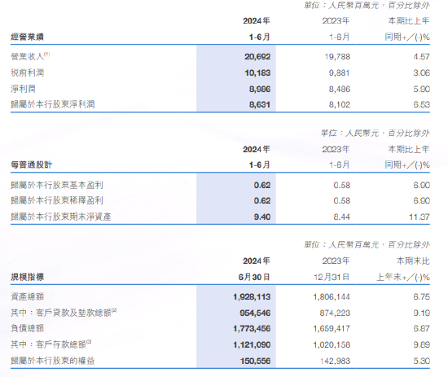This screenshot has width=448, height=377.
Task: Select the 稅前利潤 row label
Action: 27,72
